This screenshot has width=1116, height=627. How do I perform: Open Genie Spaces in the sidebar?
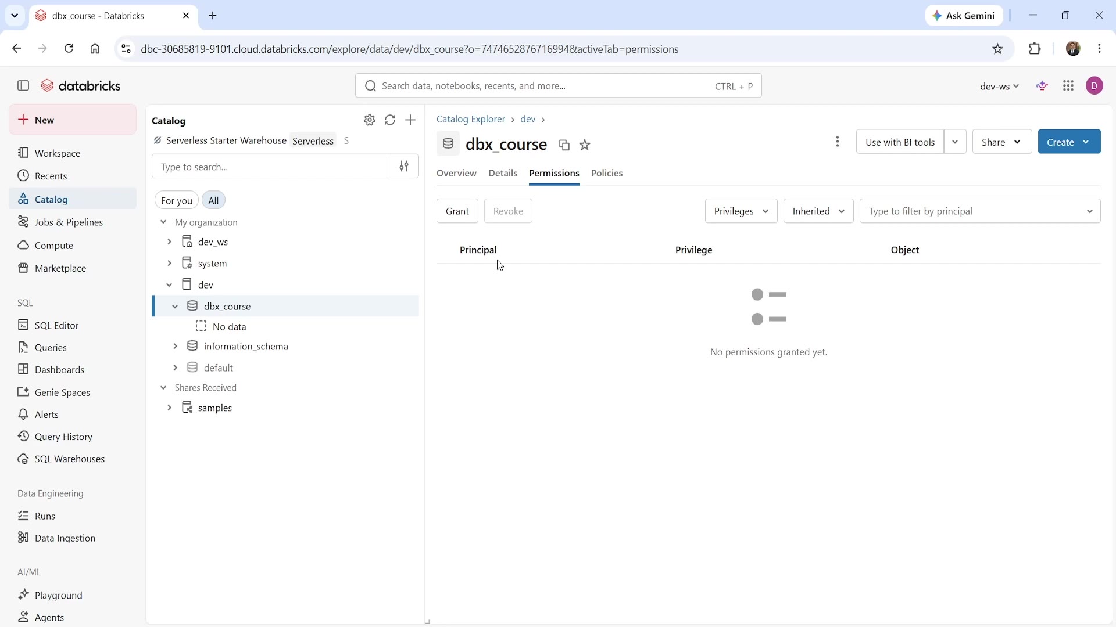[73, 392]
